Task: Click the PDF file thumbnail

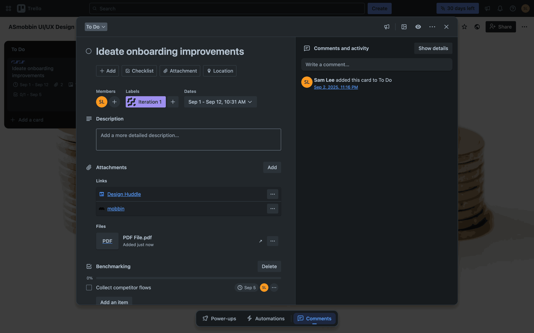Action: click(107, 241)
